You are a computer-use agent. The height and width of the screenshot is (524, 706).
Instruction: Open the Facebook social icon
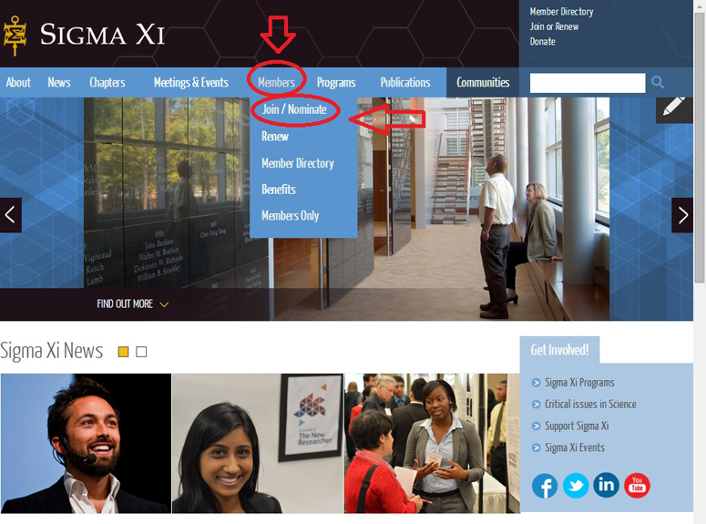click(545, 486)
